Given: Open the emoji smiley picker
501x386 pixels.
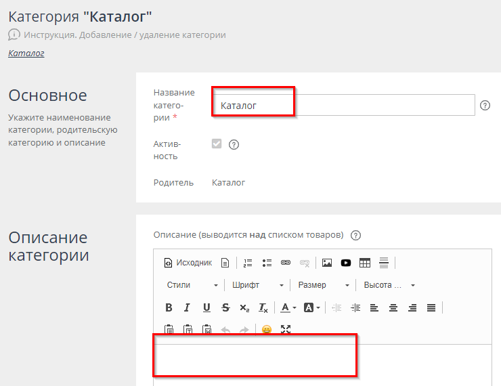Looking at the screenshot, I should pyautogui.click(x=267, y=330).
